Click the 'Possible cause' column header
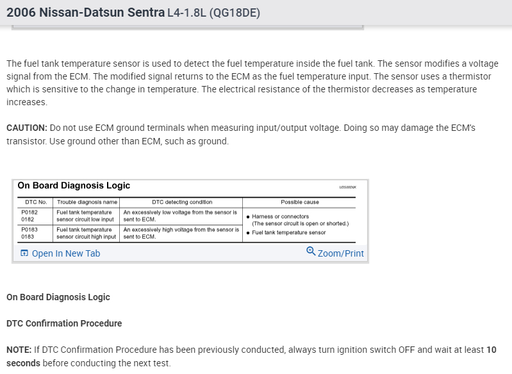The width and height of the screenshot is (512, 374). 299,202
